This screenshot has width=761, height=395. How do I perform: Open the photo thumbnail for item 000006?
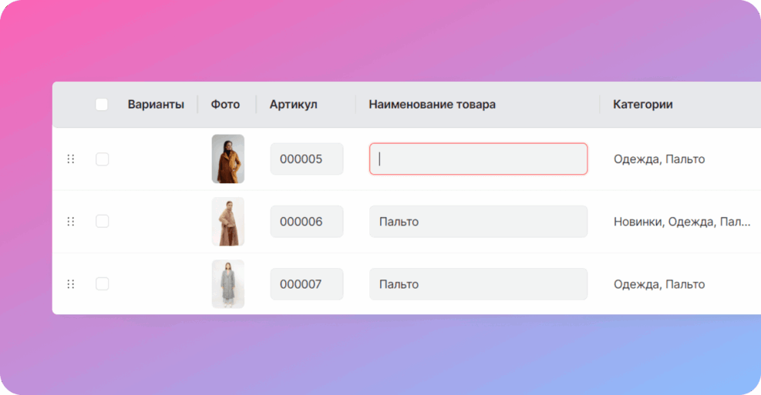click(x=227, y=222)
